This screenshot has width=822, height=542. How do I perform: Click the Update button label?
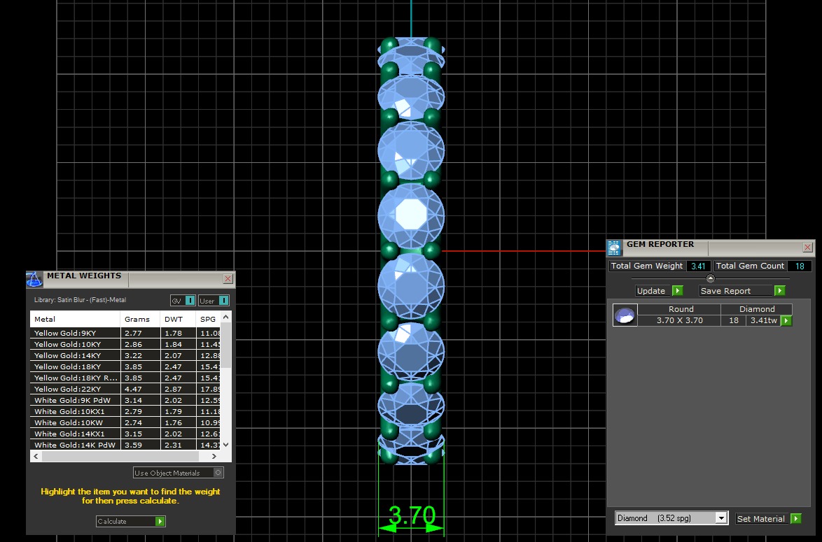pyautogui.click(x=651, y=291)
